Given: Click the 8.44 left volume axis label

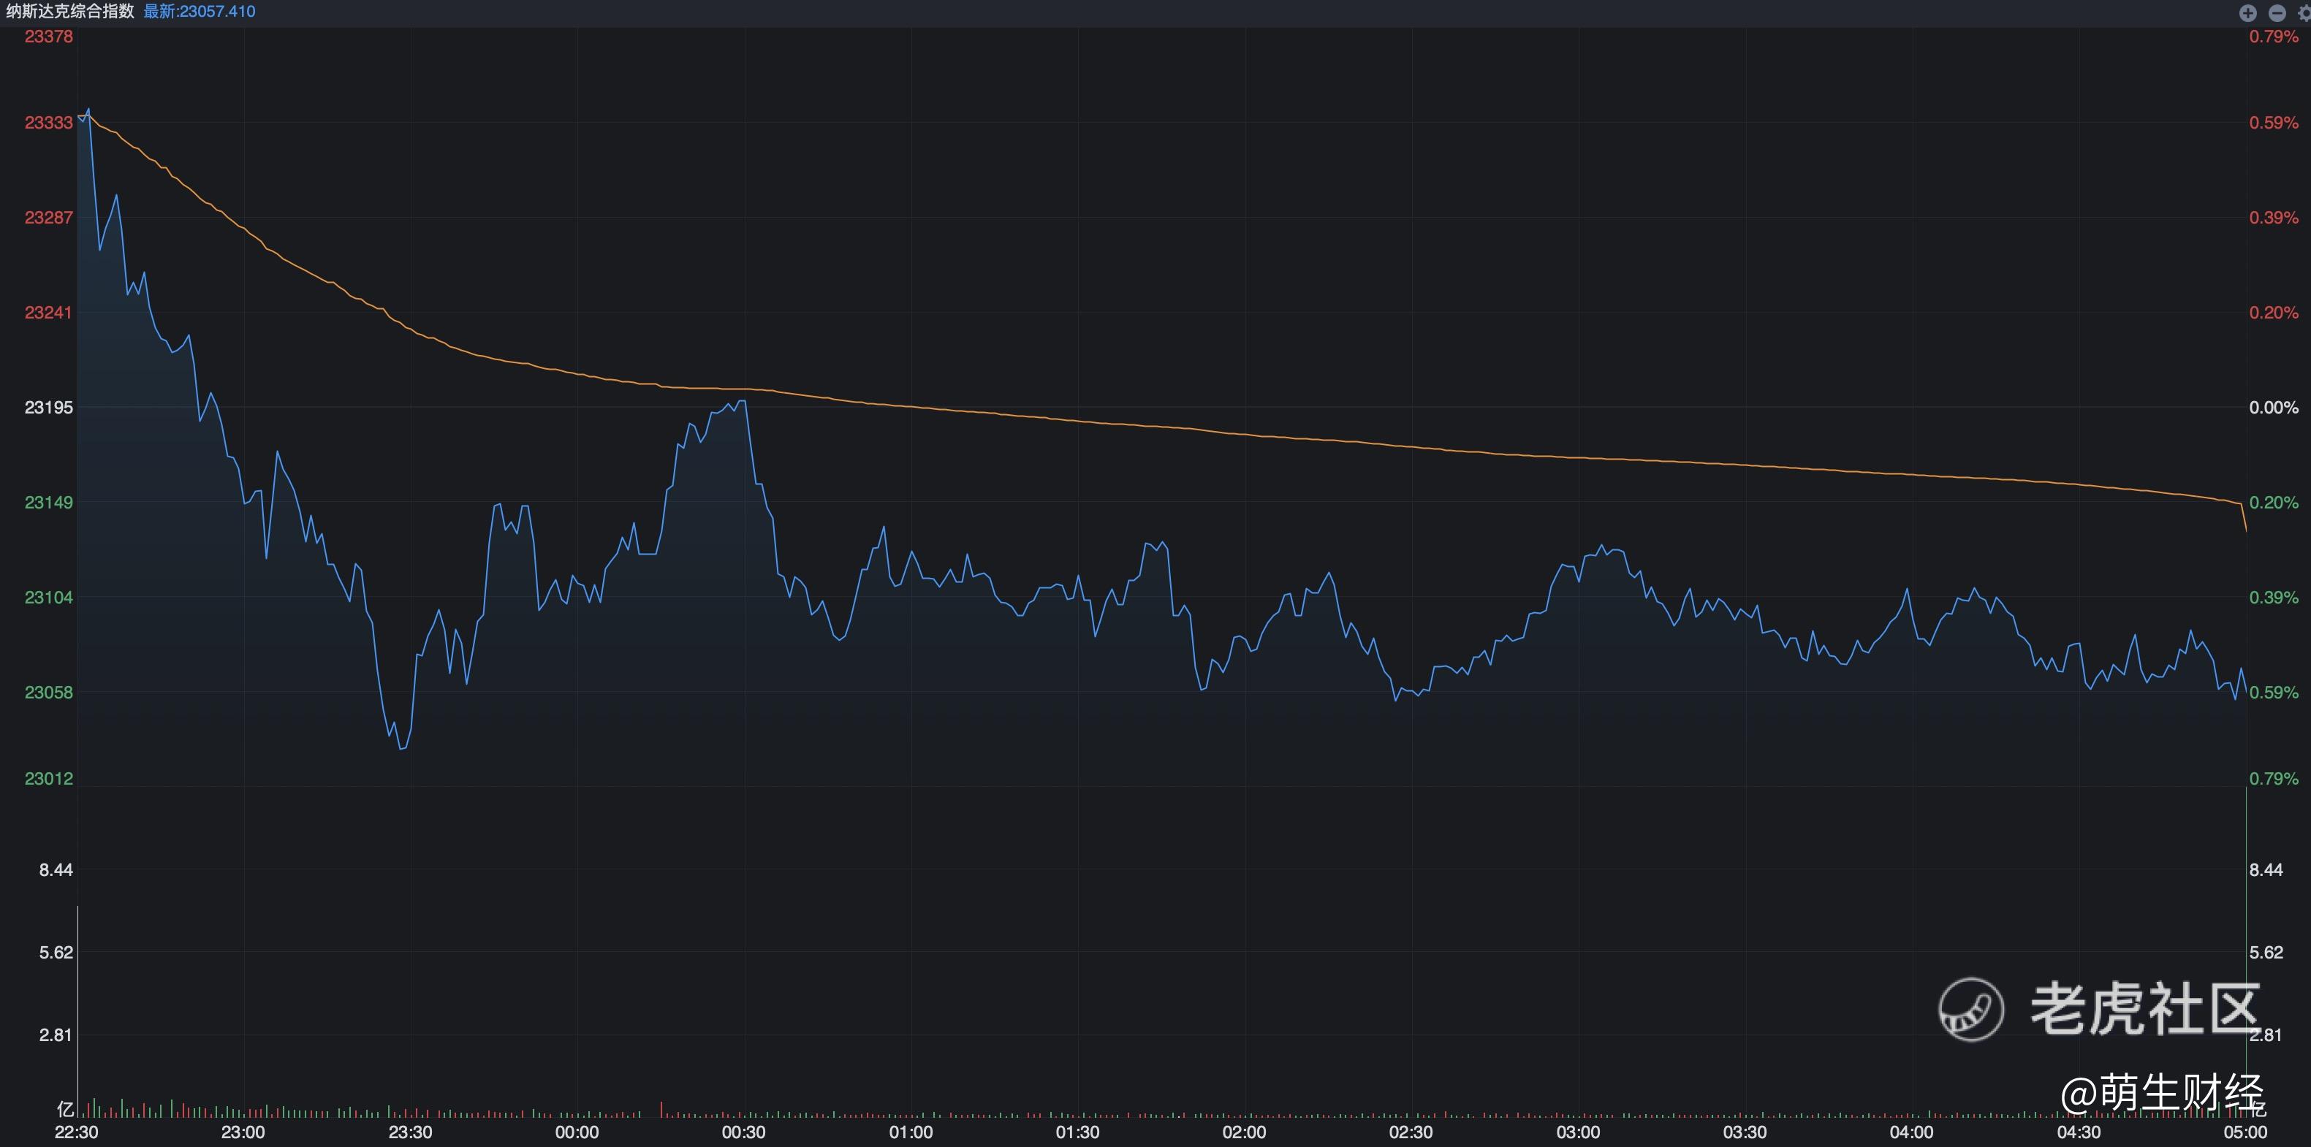Looking at the screenshot, I should [56, 870].
